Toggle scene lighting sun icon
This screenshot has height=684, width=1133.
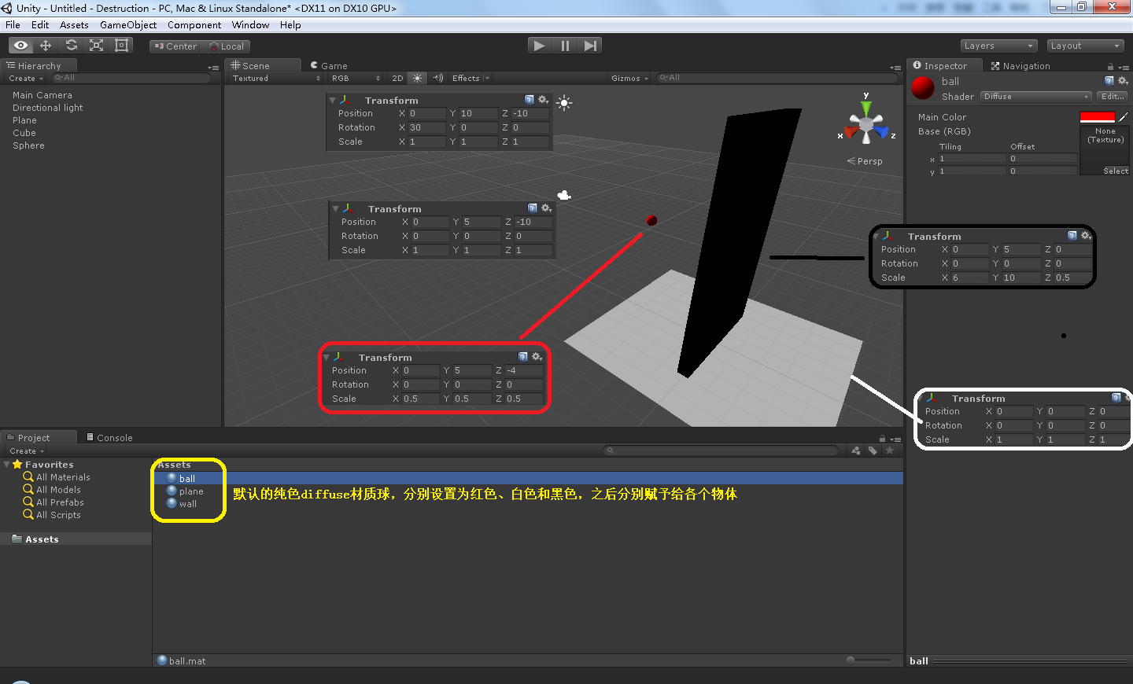click(418, 79)
